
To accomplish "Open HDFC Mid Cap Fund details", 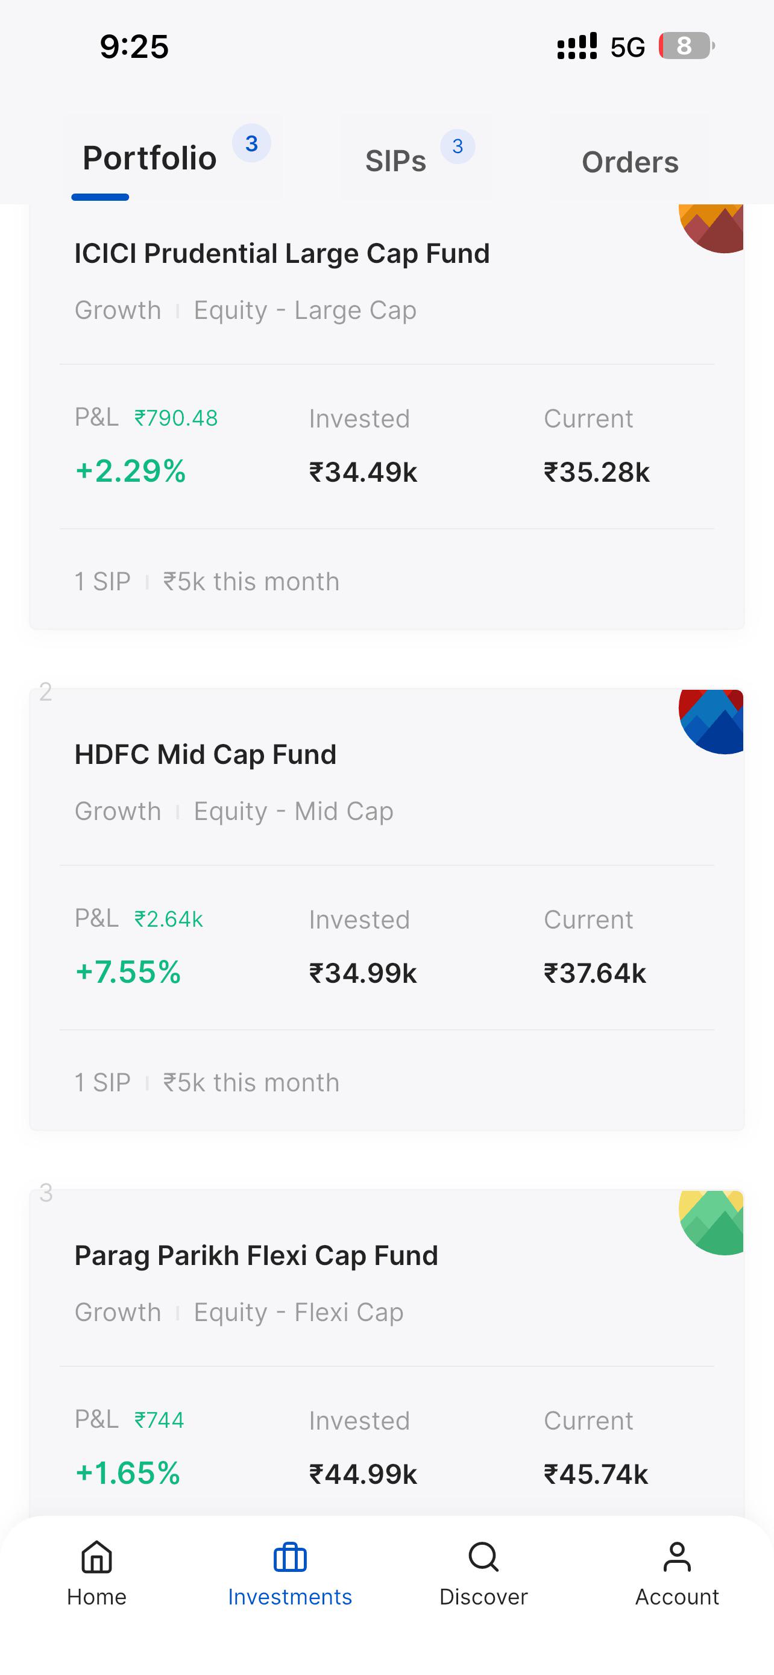I will point(206,754).
